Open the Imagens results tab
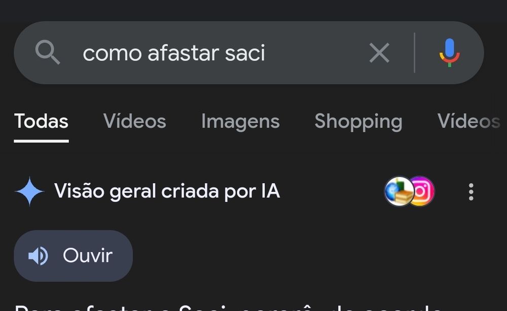This screenshot has height=311, width=507. (x=240, y=121)
